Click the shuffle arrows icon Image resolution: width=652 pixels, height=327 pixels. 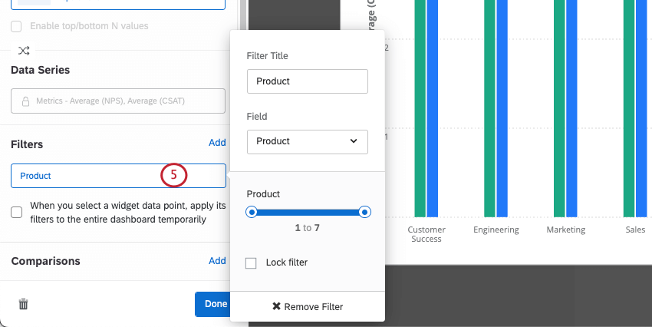[x=24, y=51]
